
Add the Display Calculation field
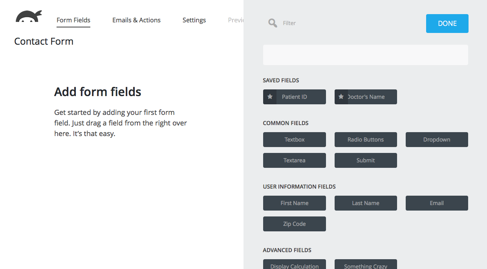(294, 265)
